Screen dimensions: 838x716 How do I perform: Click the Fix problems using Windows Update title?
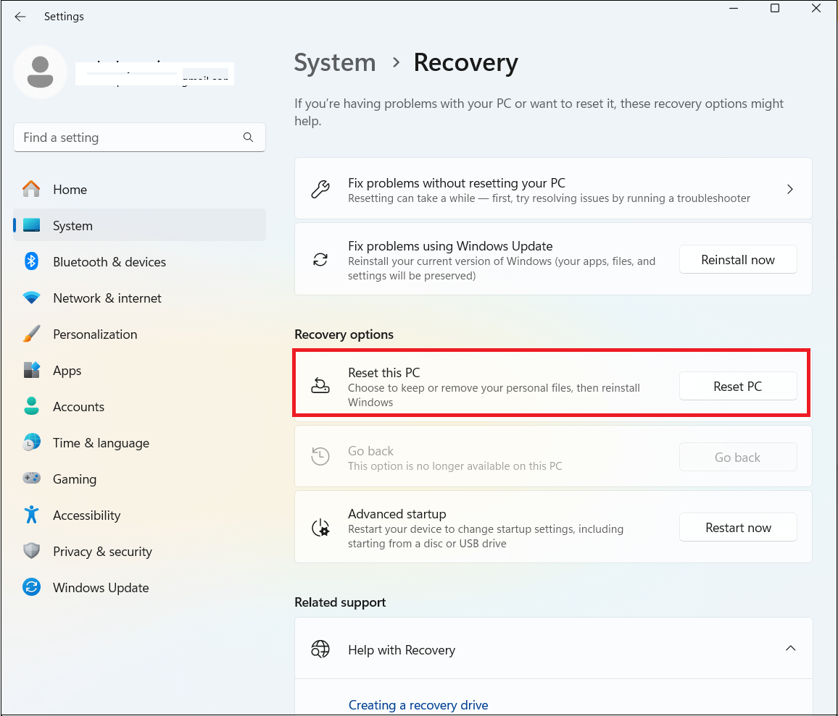[450, 245]
